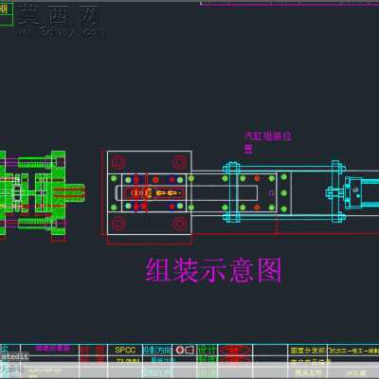Select the projection symbol in title block
This screenshot has height=379, width=379.
pyautogui.click(x=186, y=350)
